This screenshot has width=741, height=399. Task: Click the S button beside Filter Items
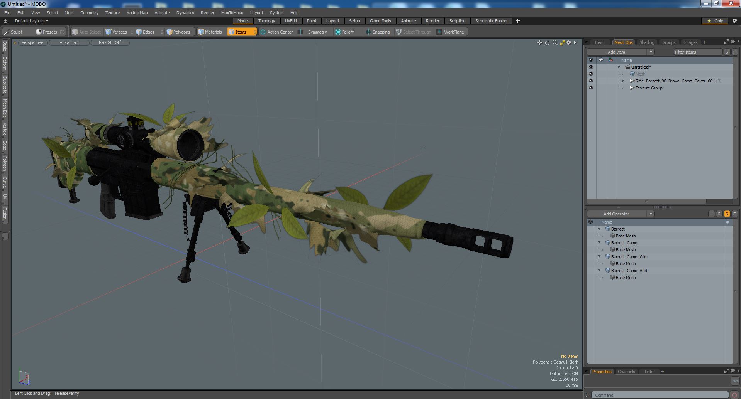point(727,52)
